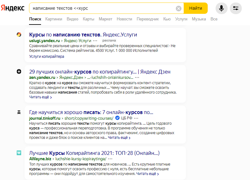Click the Яндекс.Дзен breadcrumb link
The width and height of the screenshot is (250, 180).
point(71,78)
